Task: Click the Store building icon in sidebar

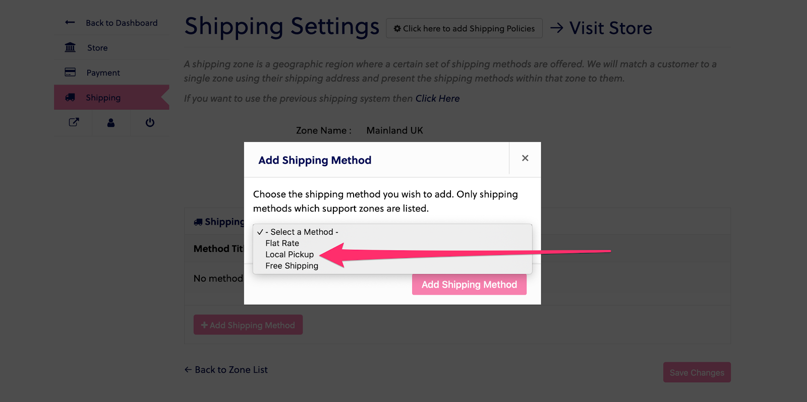Action: [70, 47]
